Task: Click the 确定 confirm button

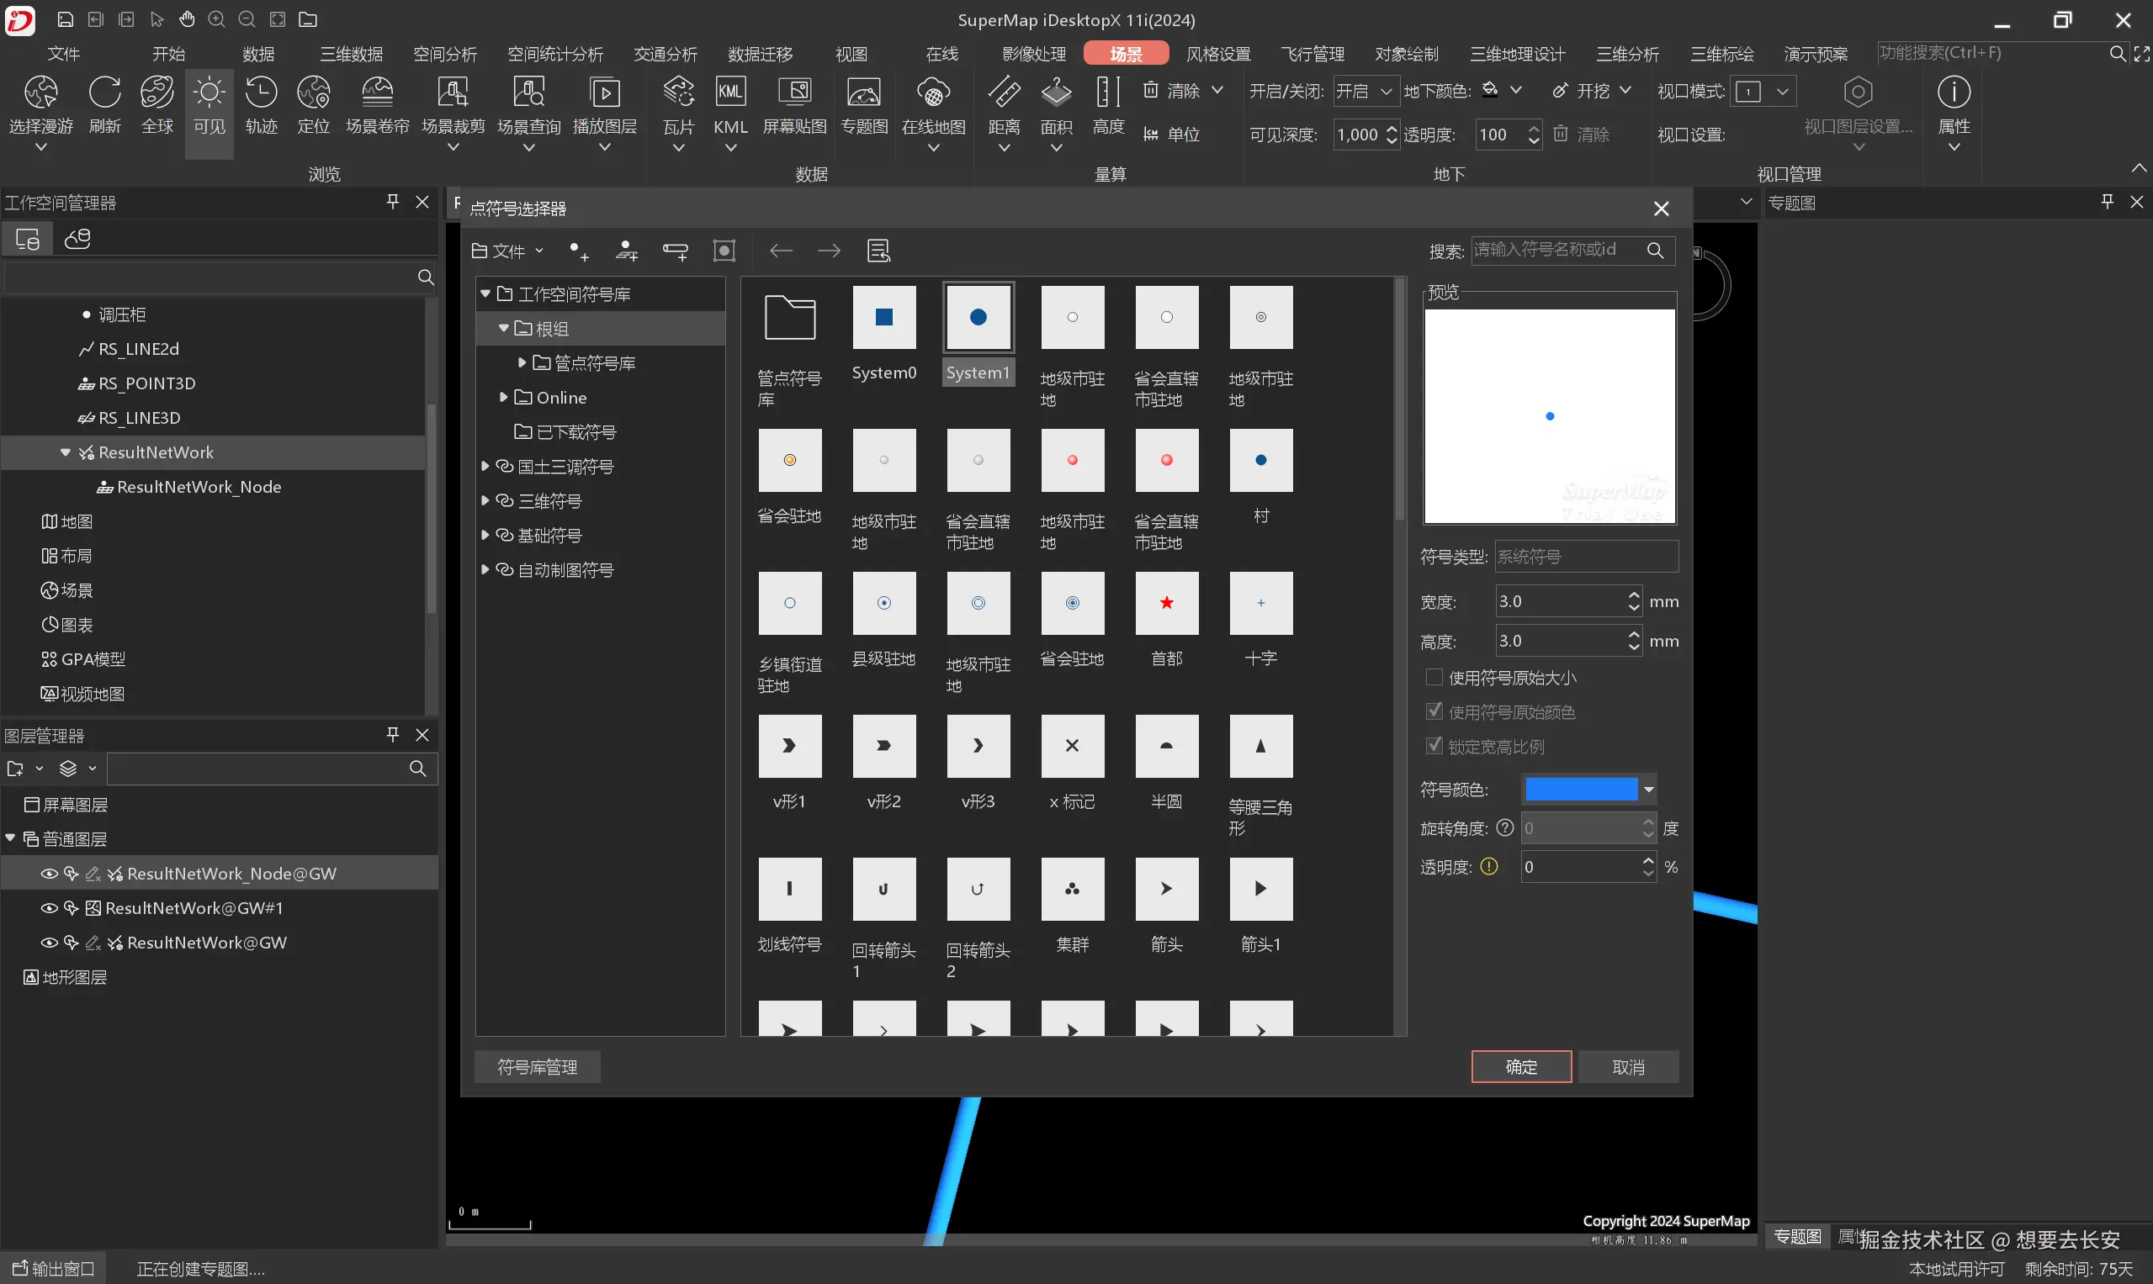Action: [x=1521, y=1067]
